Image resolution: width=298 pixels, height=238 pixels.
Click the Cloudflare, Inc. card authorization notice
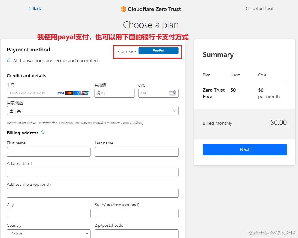(x=76, y=123)
